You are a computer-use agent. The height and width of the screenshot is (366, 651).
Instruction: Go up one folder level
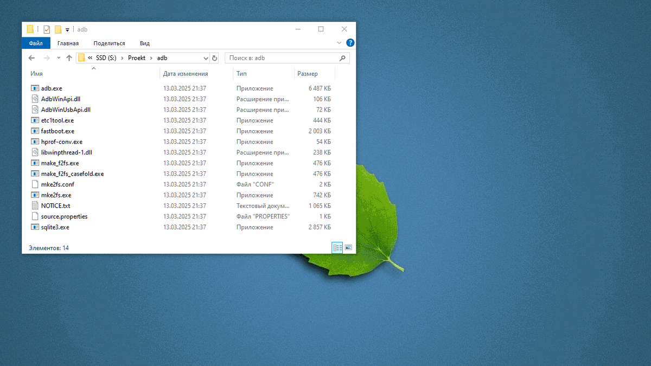(69, 58)
